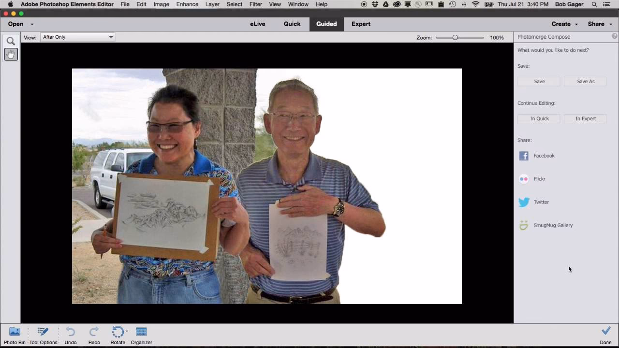
Task: Adjust the Zoom slider
Action: (455, 37)
